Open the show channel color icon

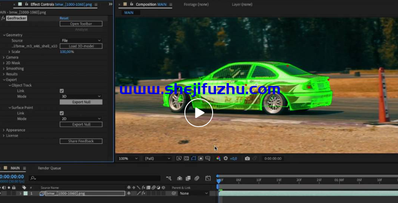218,159
